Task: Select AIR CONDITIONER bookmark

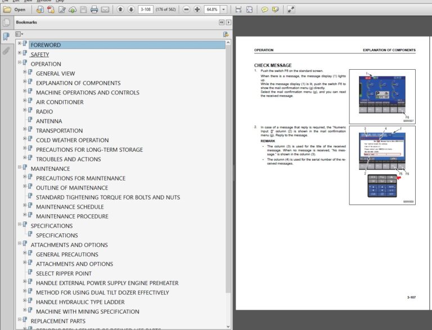Action: point(60,102)
